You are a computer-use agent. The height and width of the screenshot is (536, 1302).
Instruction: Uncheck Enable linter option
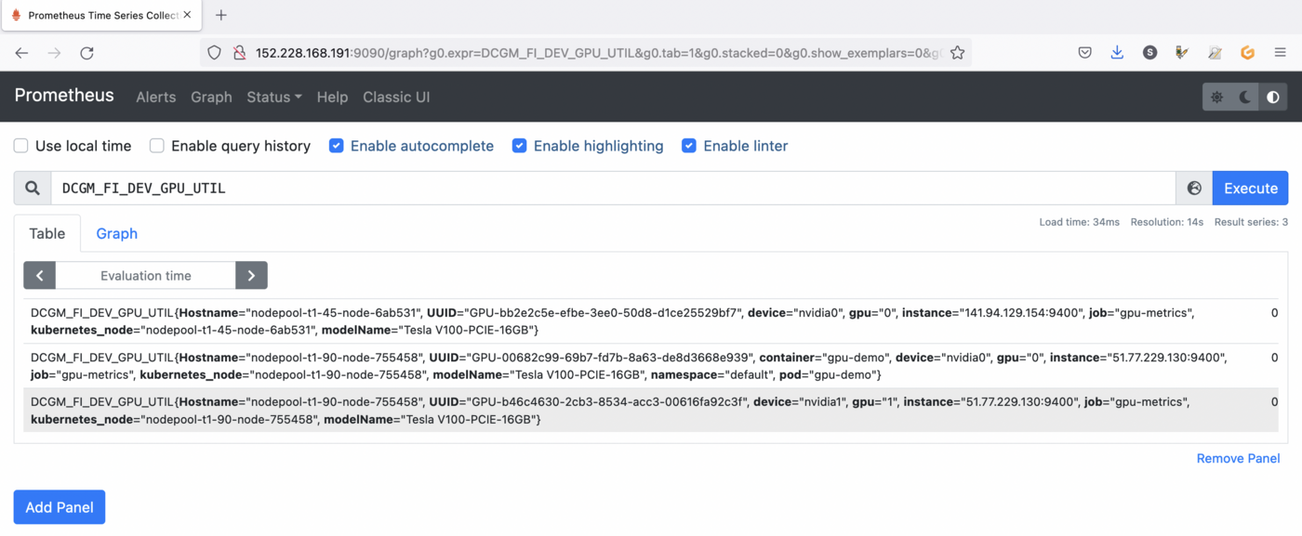689,146
